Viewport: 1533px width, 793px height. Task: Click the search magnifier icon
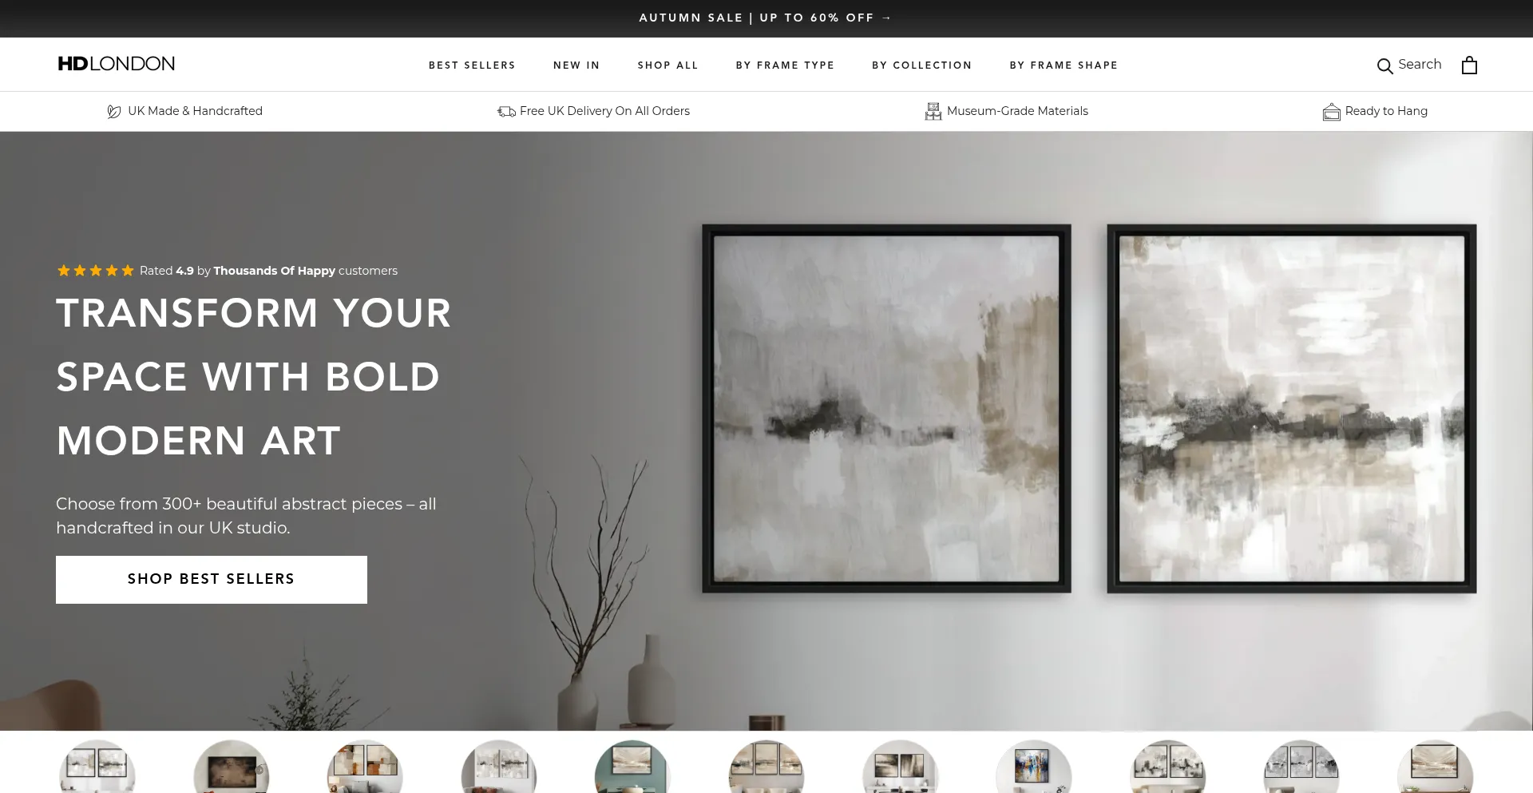(1384, 65)
